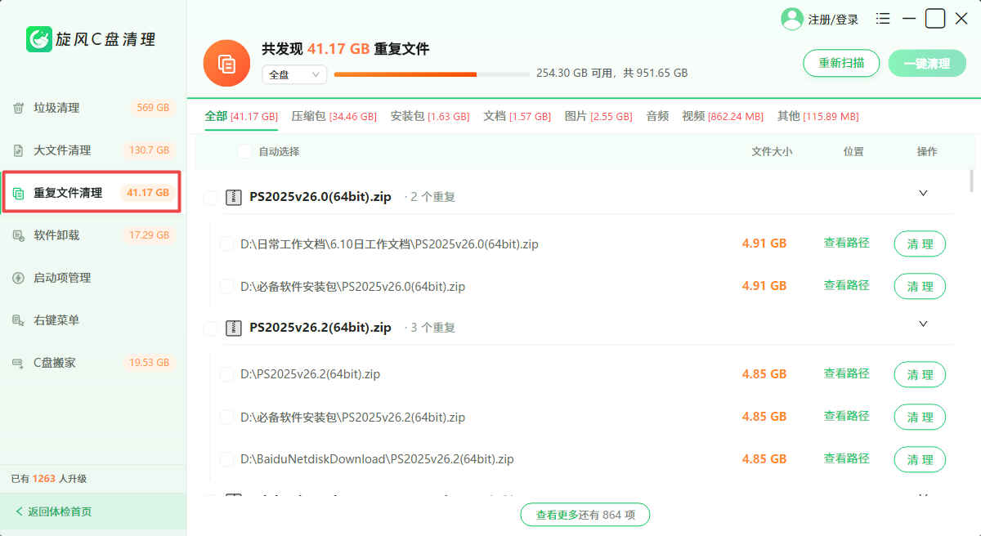Click 清理 for 必备软件安装包 PS2025v26.0 file
Viewport: 981px width, 536px height.
(x=920, y=286)
